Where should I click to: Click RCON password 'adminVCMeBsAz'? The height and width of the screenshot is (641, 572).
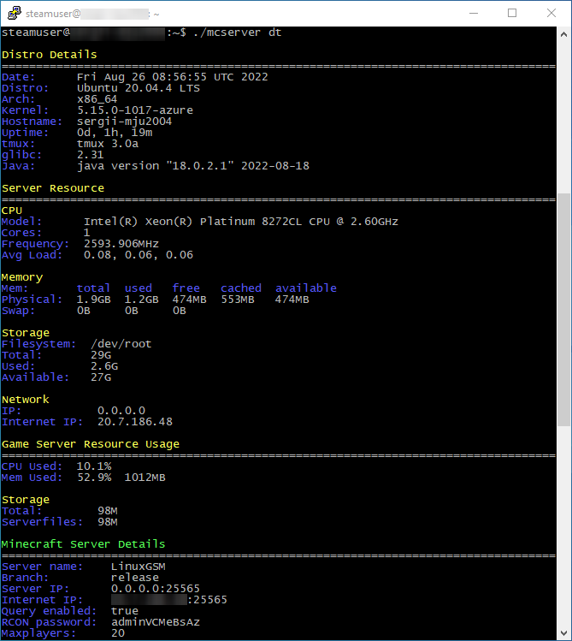pyautogui.click(x=155, y=622)
